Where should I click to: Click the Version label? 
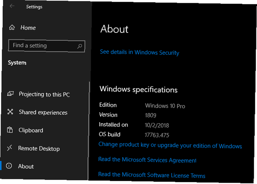[x=108, y=115]
